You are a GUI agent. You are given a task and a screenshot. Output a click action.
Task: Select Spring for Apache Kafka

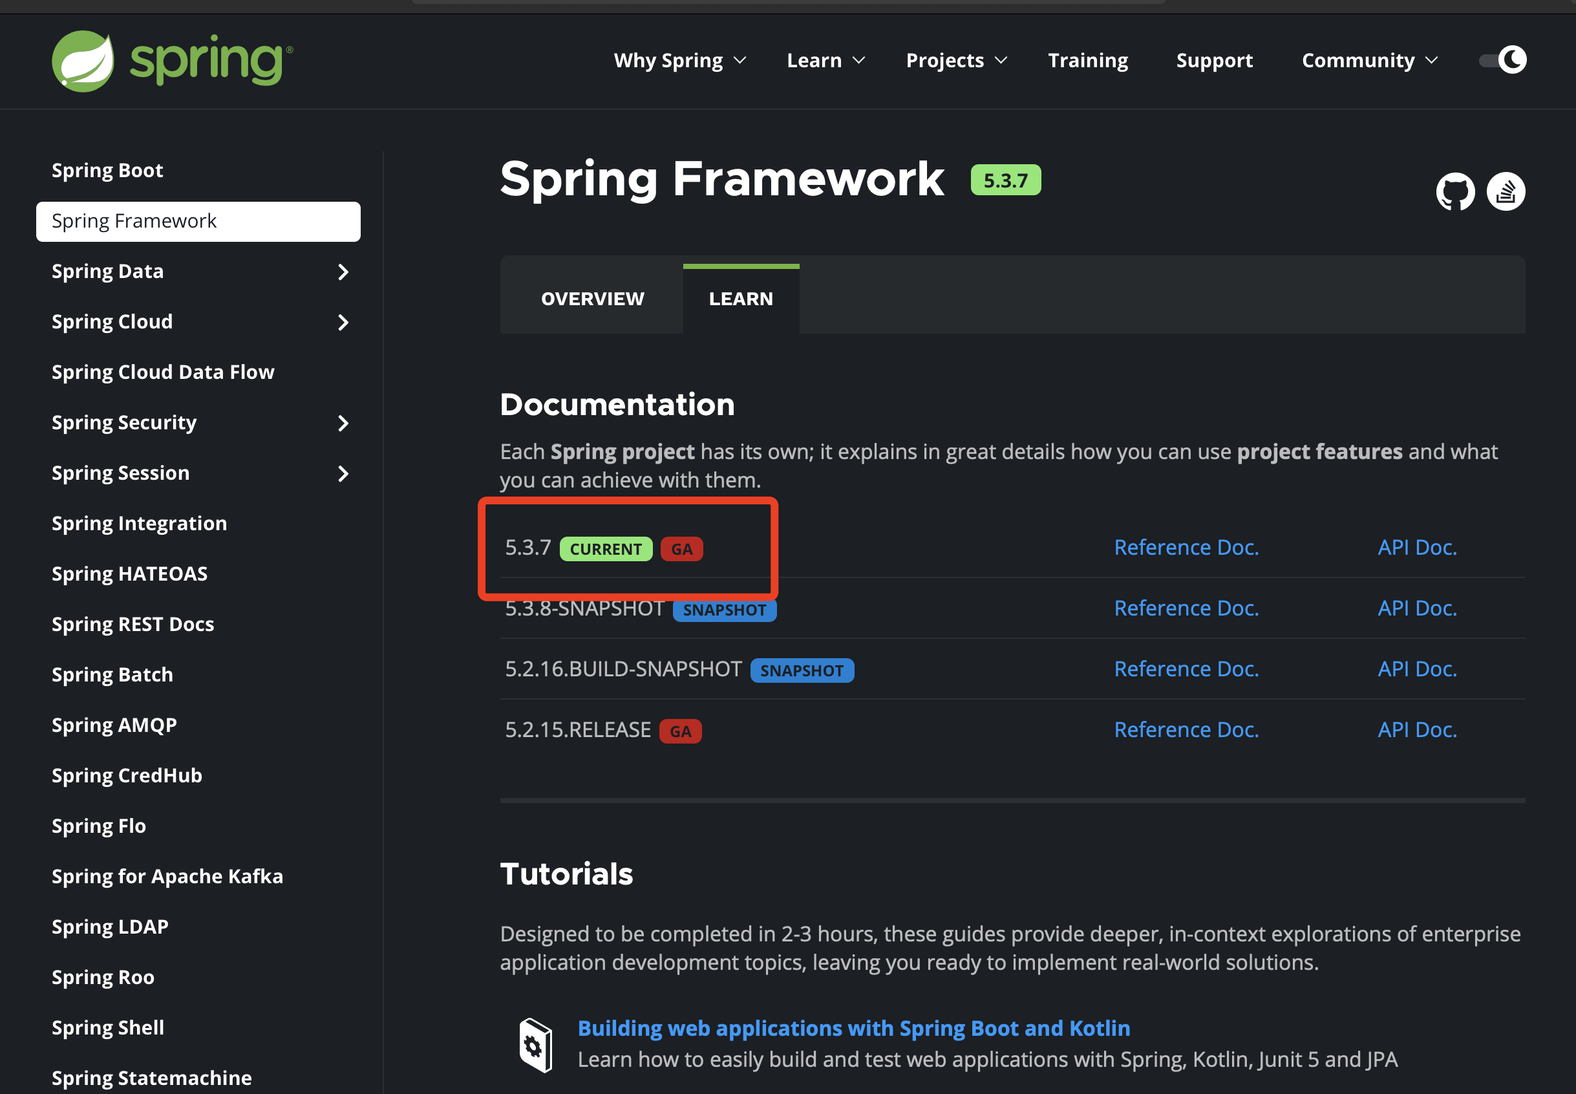(x=167, y=876)
